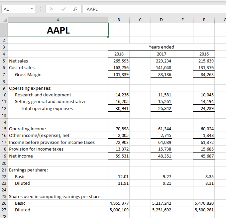The width and height of the screenshot is (226, 218).
Task: Click Basic EPS value 12.01
Action: (119, 176)
